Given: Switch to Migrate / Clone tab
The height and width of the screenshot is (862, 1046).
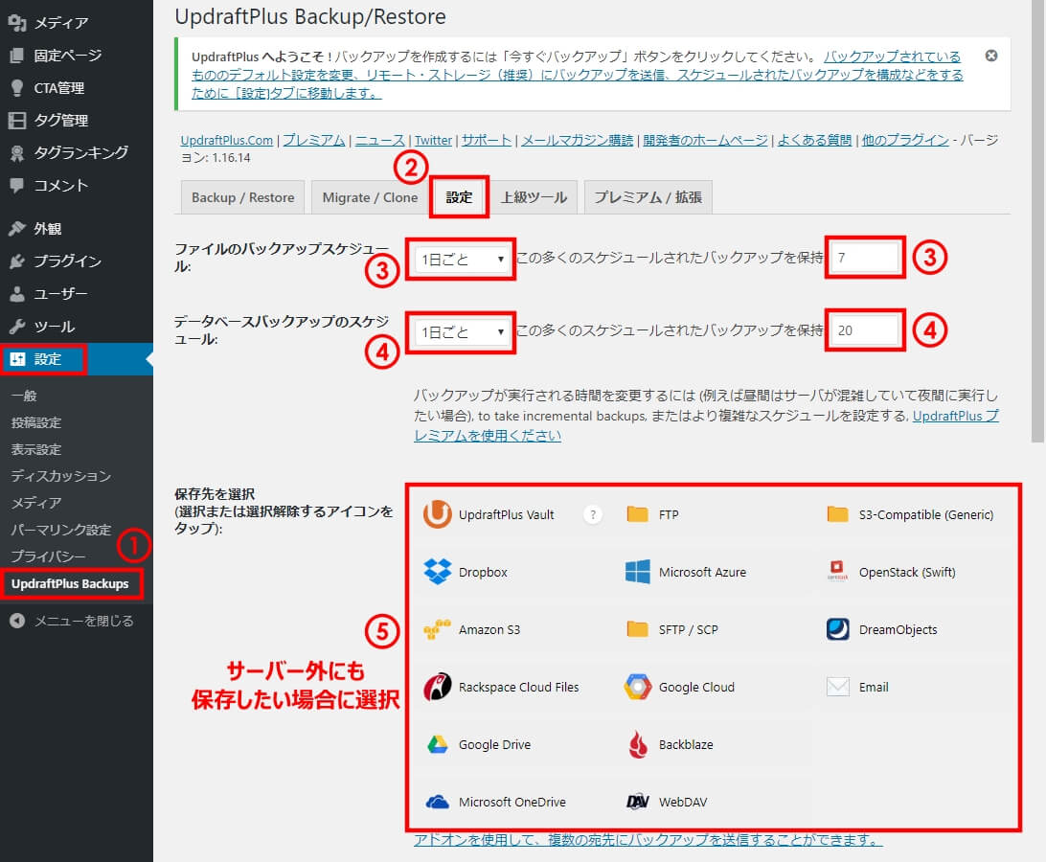Looking at the screenshot, I should [x=370, y=197].
